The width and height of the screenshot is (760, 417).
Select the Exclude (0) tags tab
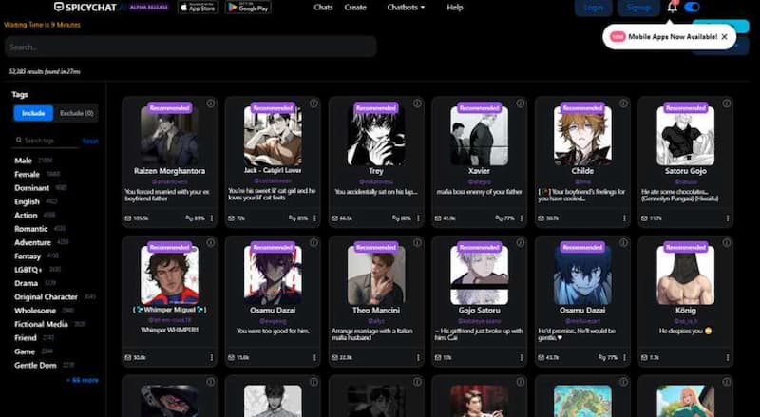(77, 113)
